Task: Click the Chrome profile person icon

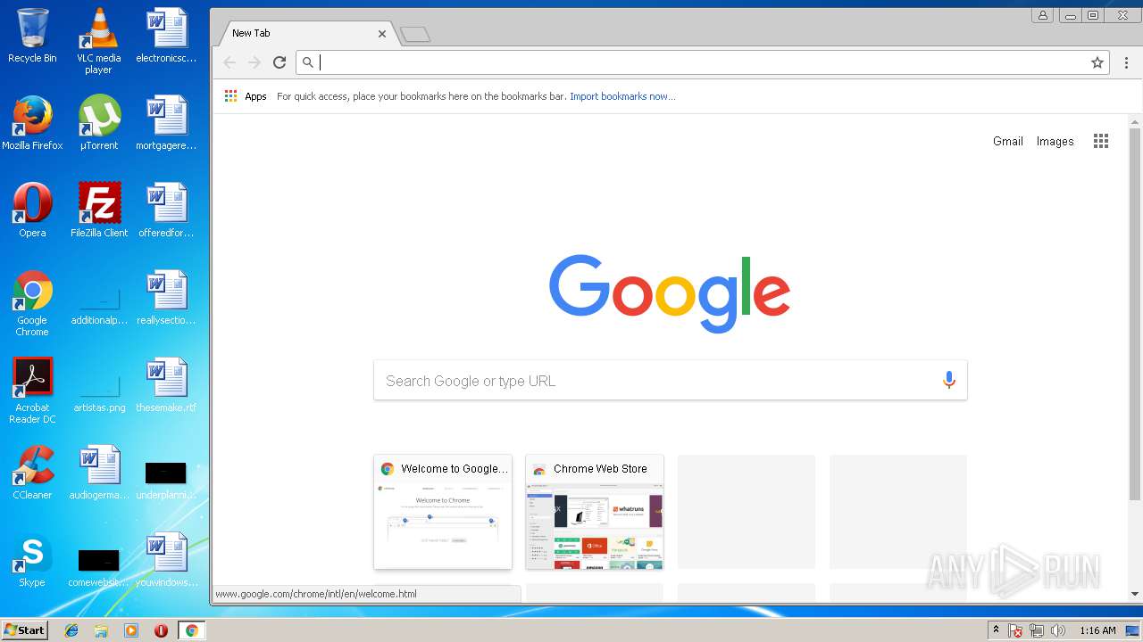Action: point(1042,15)
